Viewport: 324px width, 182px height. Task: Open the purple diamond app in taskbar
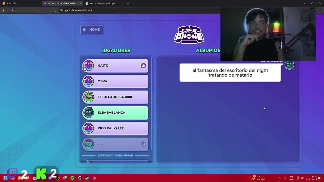[94, 178]
